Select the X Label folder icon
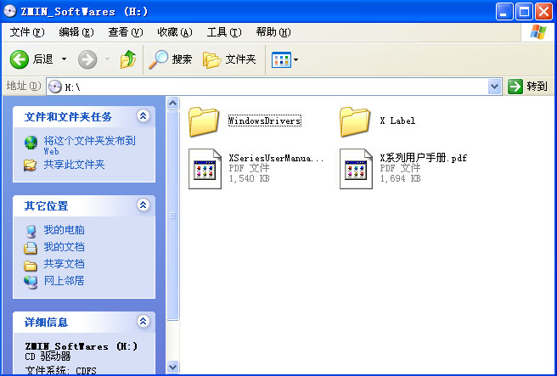The height and width of the screenshot is (376, 557). [355, 121]
